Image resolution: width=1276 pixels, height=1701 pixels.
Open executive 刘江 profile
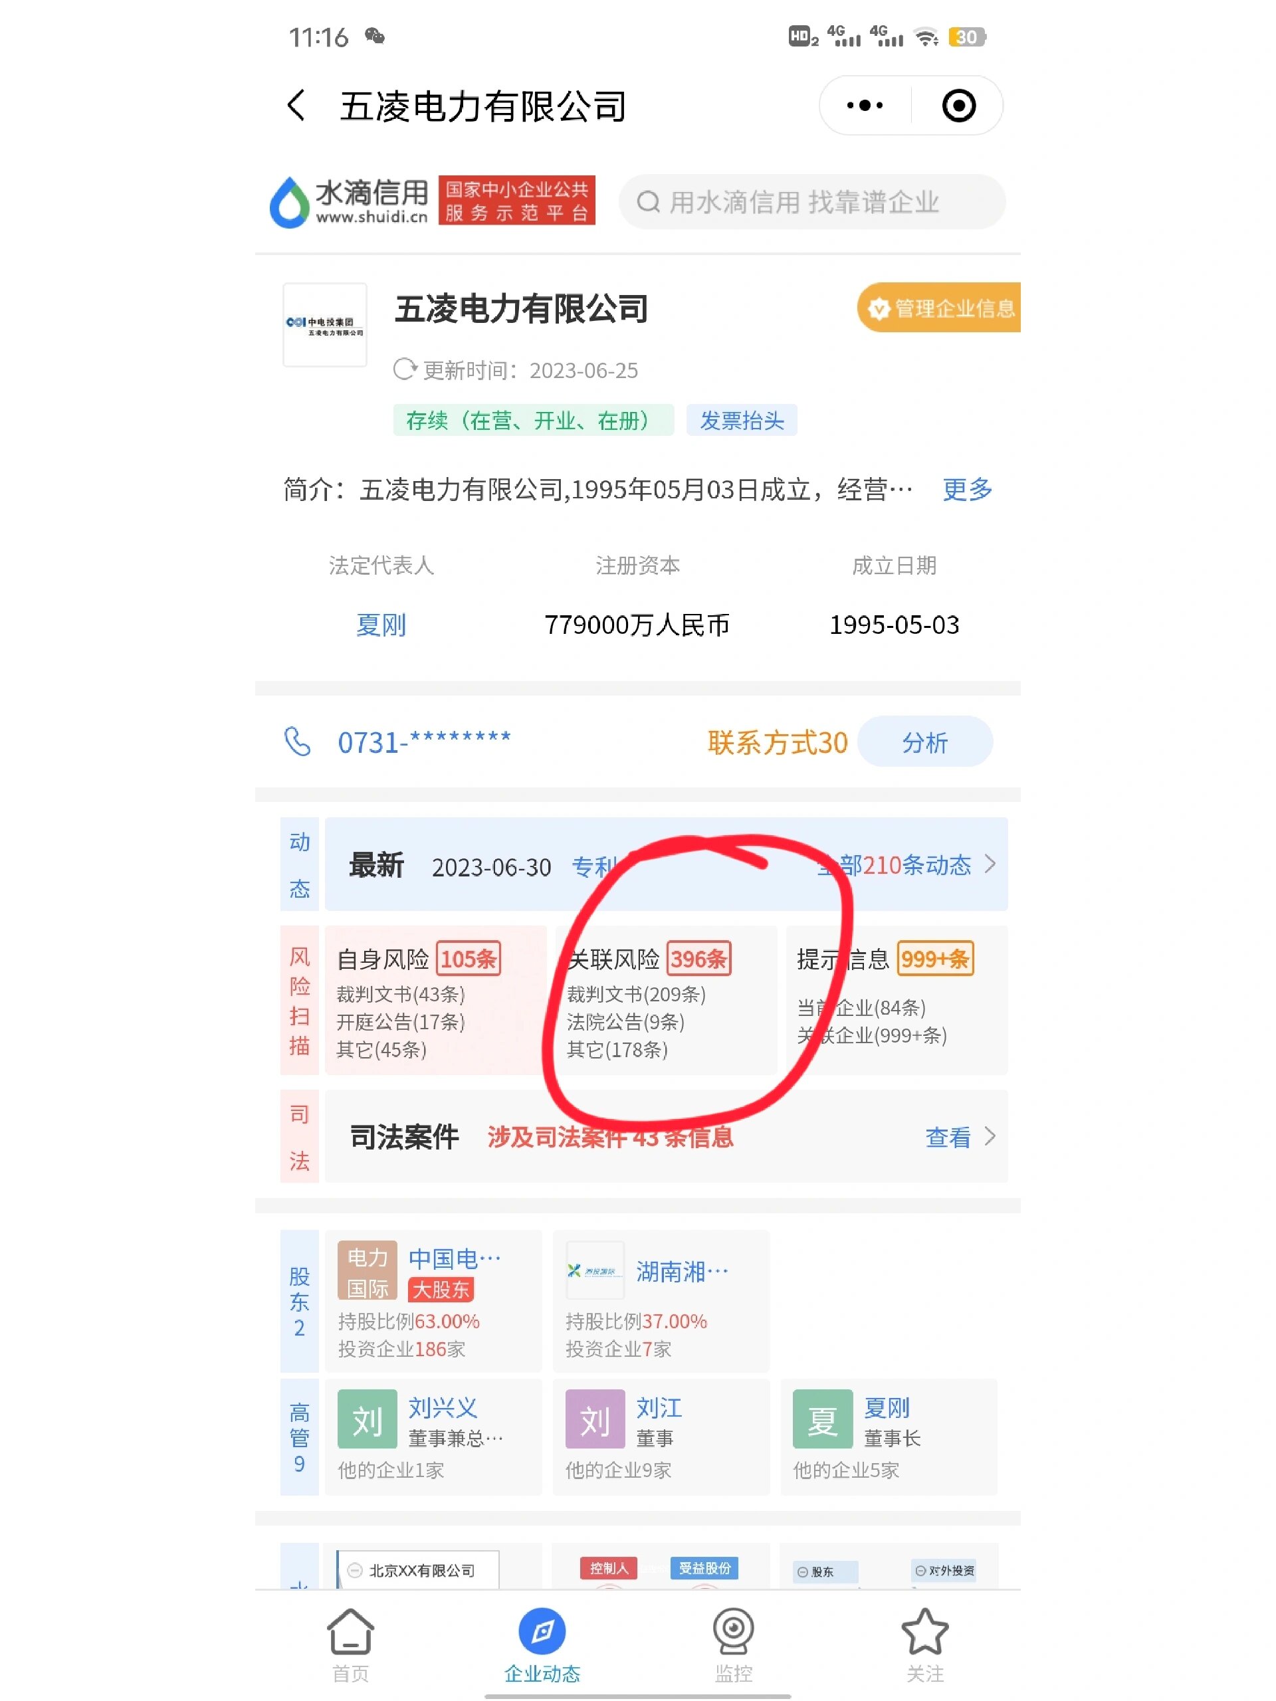click(x=661, y=1437)
